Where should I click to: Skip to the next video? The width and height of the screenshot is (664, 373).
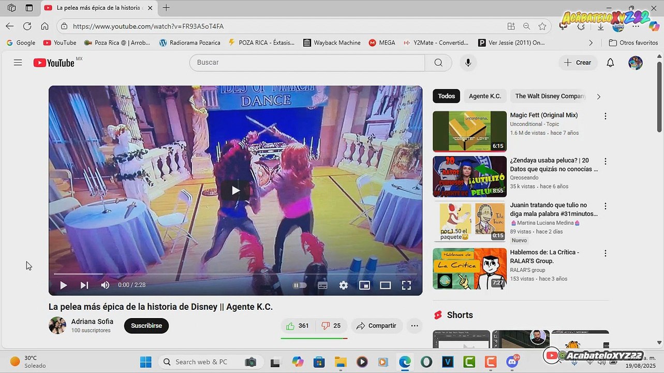(84, 285)
